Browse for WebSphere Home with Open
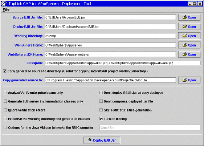204x146 pixels. [189, 45]
